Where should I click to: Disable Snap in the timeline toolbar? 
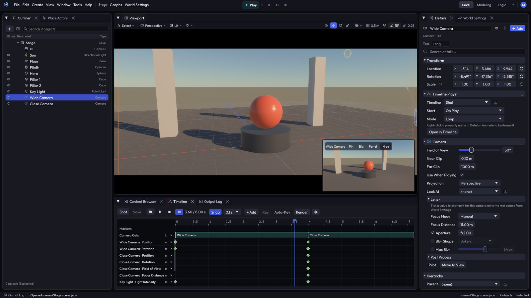(215, 212)
